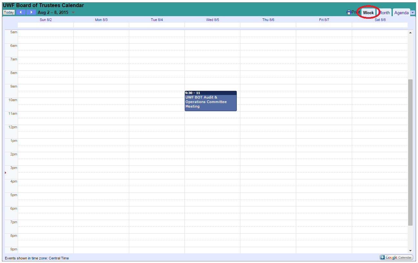
Task: Click the Sun 8/2 day header
Action: tap(46, 20)
